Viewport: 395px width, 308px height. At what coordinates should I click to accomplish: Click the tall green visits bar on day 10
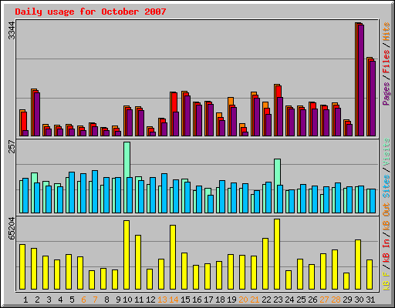click(127, 159)
